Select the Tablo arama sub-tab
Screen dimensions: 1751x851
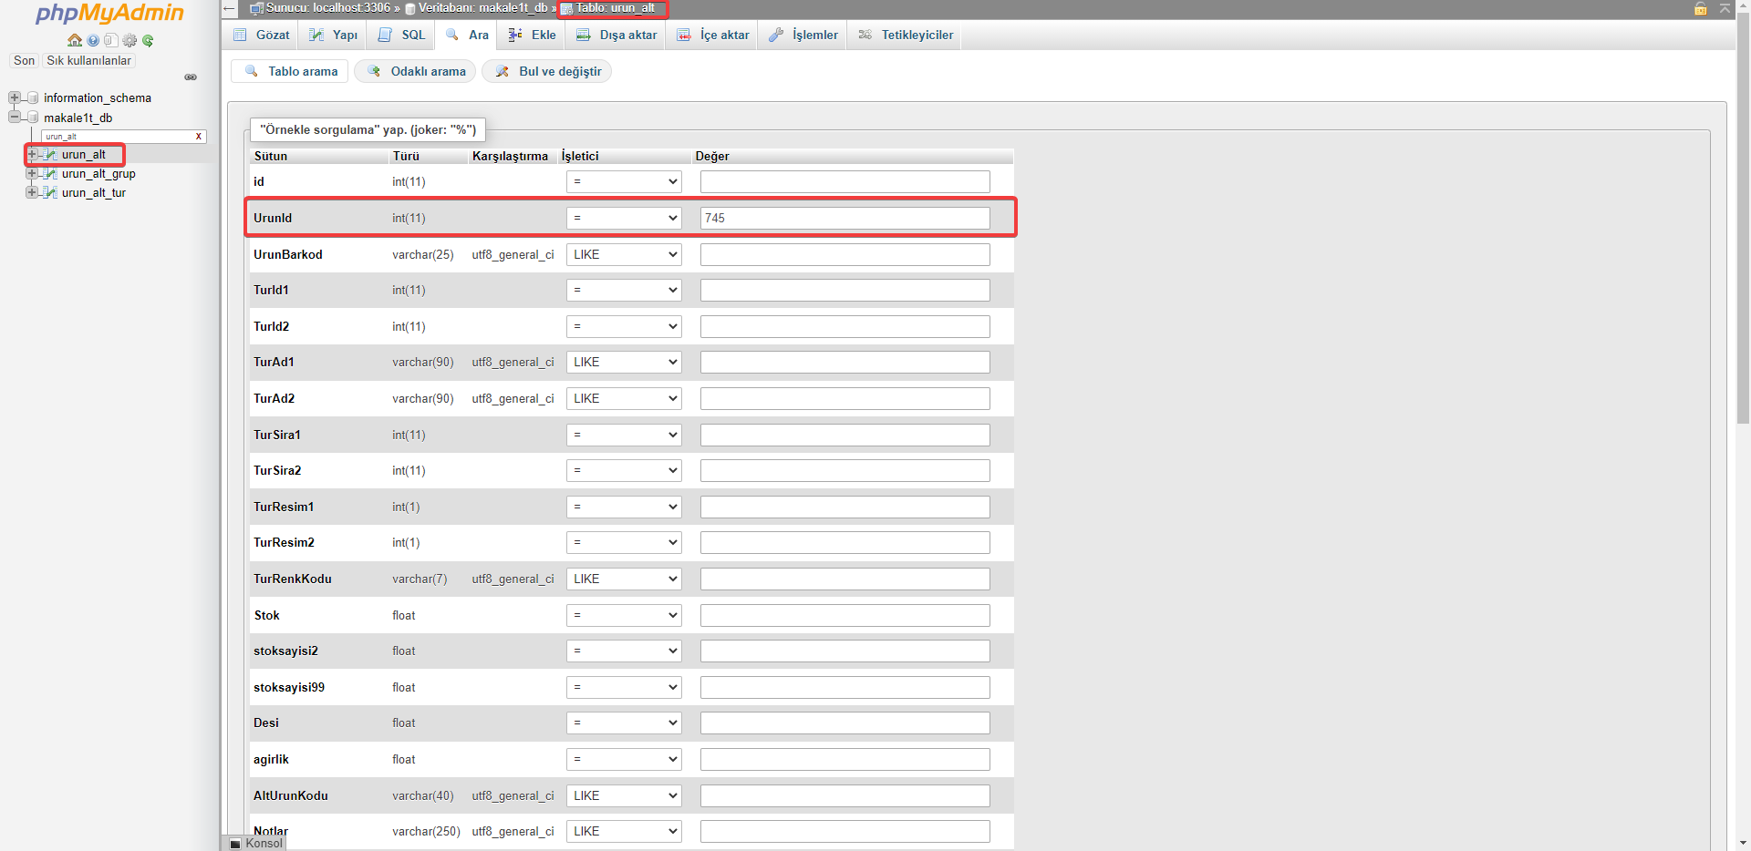coord(290,71)
